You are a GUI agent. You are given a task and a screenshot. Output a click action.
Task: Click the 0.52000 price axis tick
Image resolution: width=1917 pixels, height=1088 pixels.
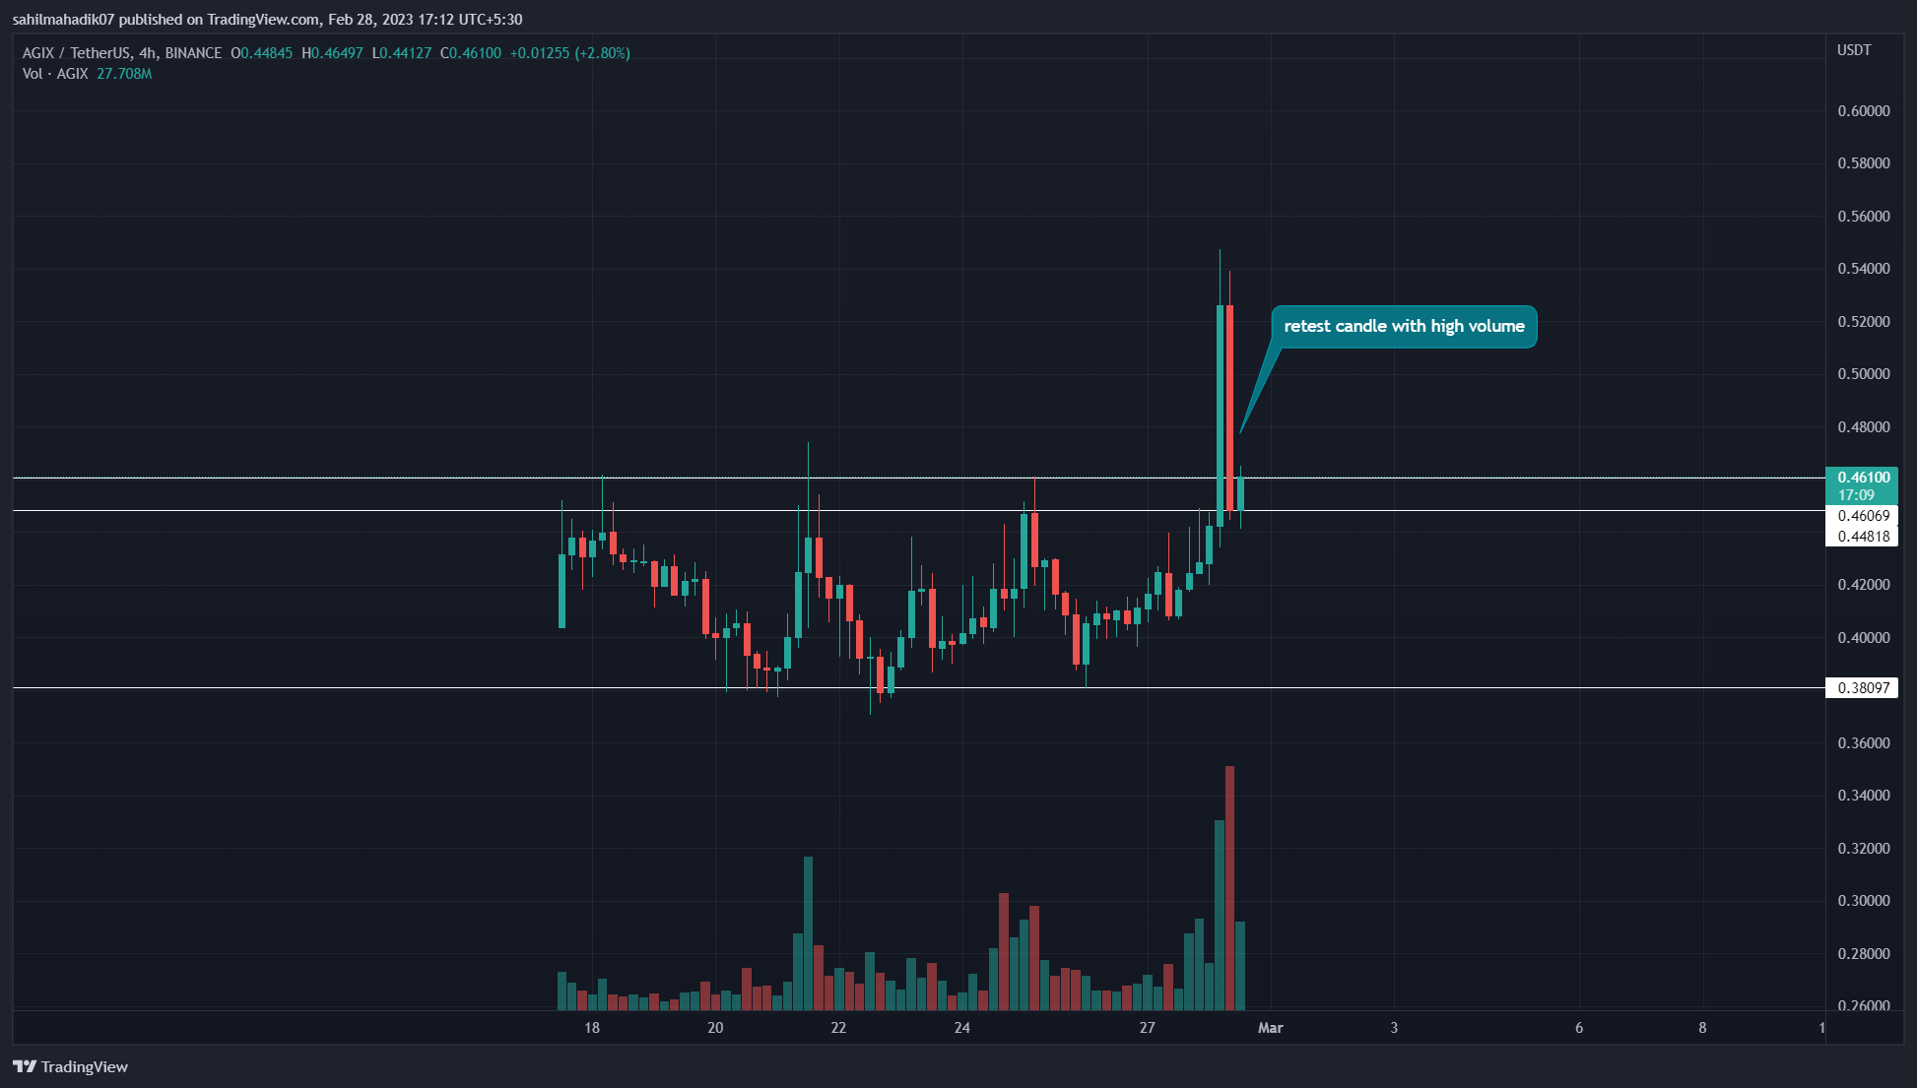[x=1864, y=321]
